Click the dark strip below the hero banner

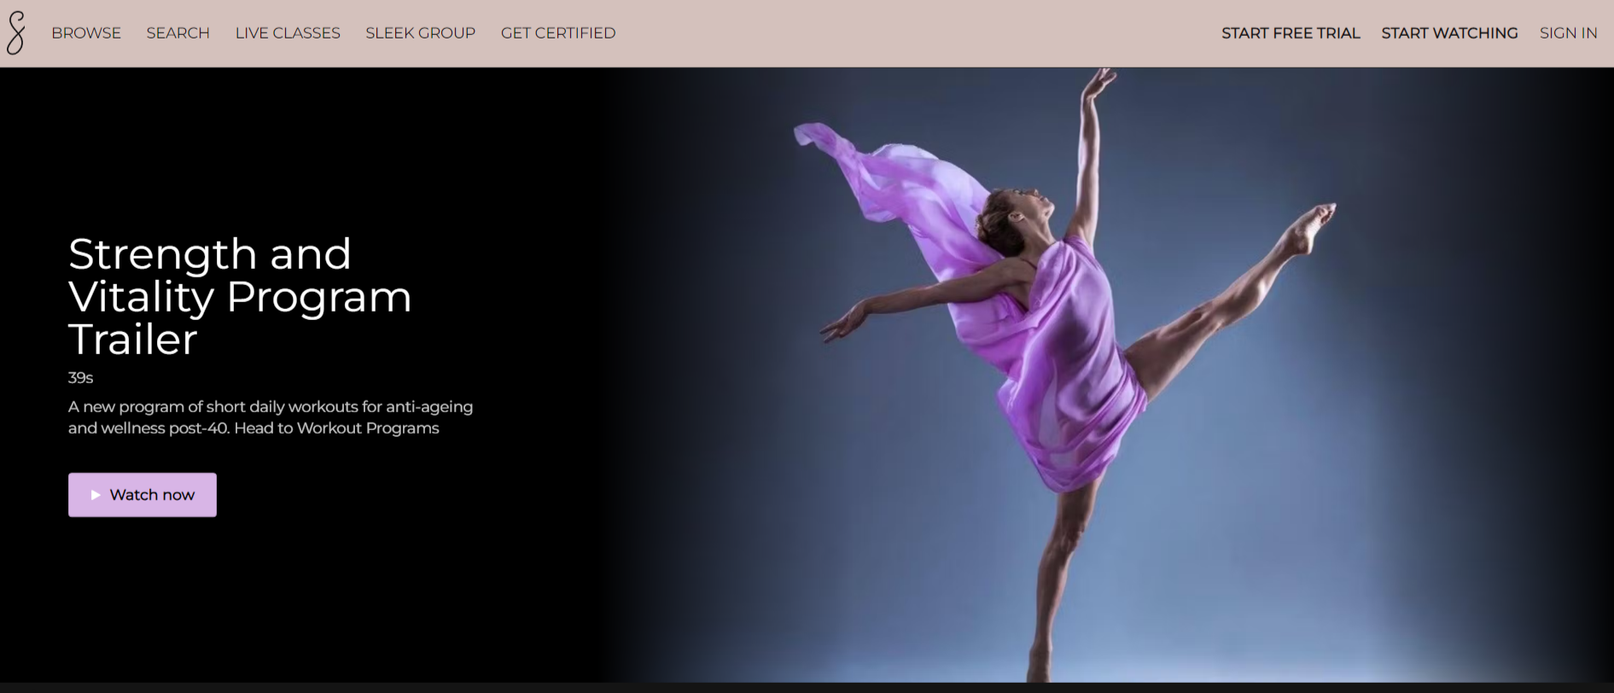[807, 688]
